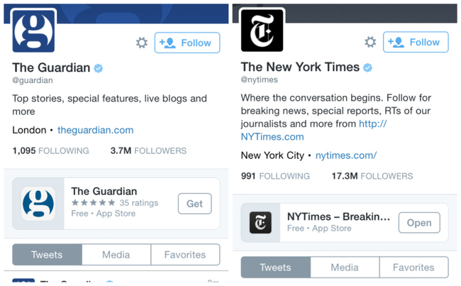Open the gear settings for The Guardian
The height and width of the screenshot is (286, 461).
(142, 43)
